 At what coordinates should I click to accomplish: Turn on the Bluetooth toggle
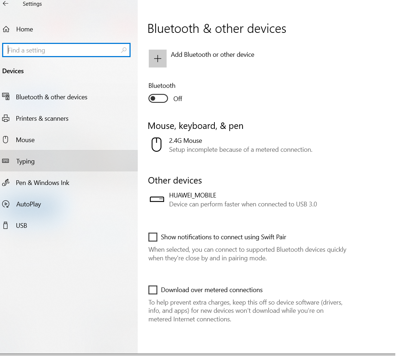click(158, 98)
